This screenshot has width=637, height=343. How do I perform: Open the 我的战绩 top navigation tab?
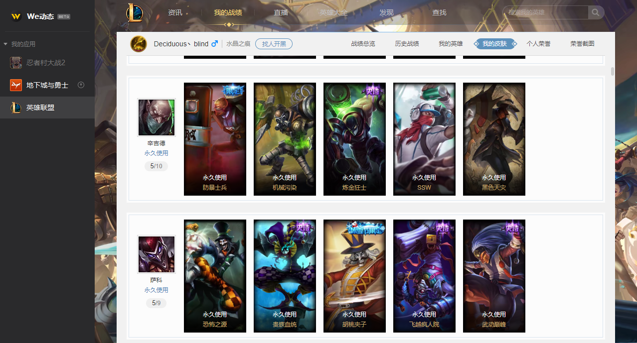click(x=228, y=12)
